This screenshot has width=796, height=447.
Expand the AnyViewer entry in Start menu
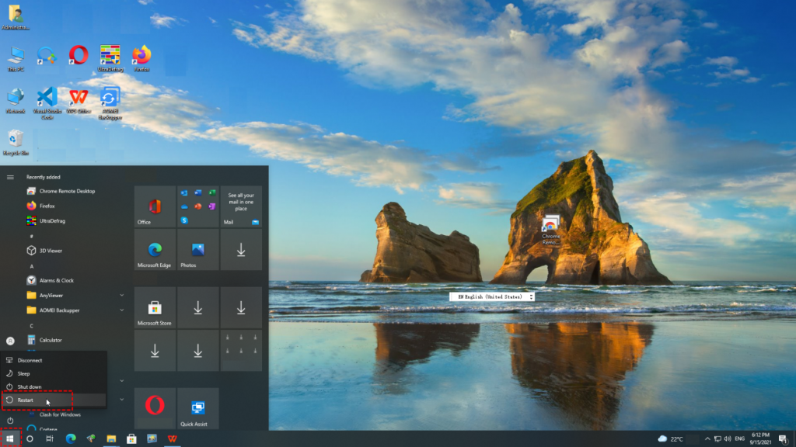122,296
